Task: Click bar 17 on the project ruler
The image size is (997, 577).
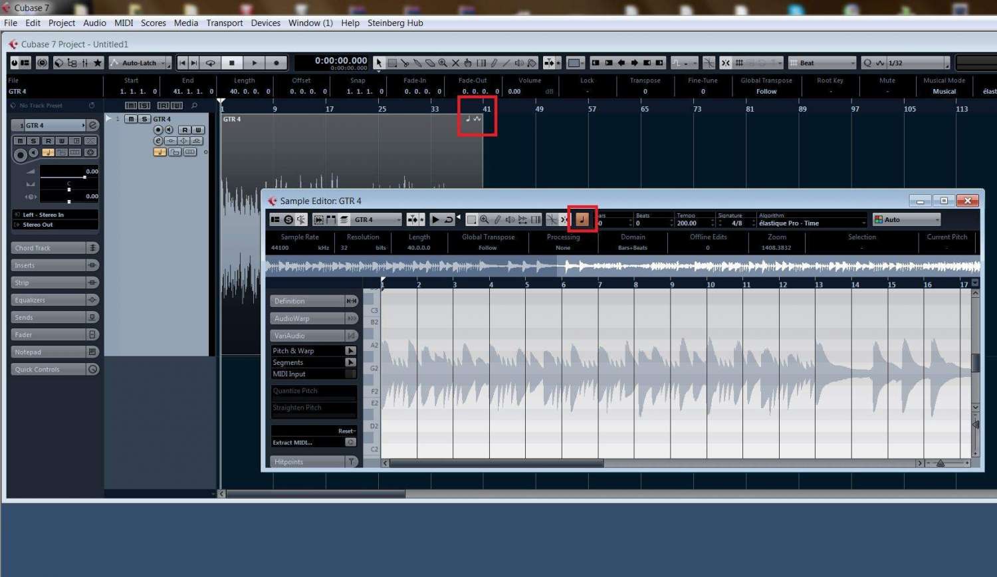Action: coord(330,109)
